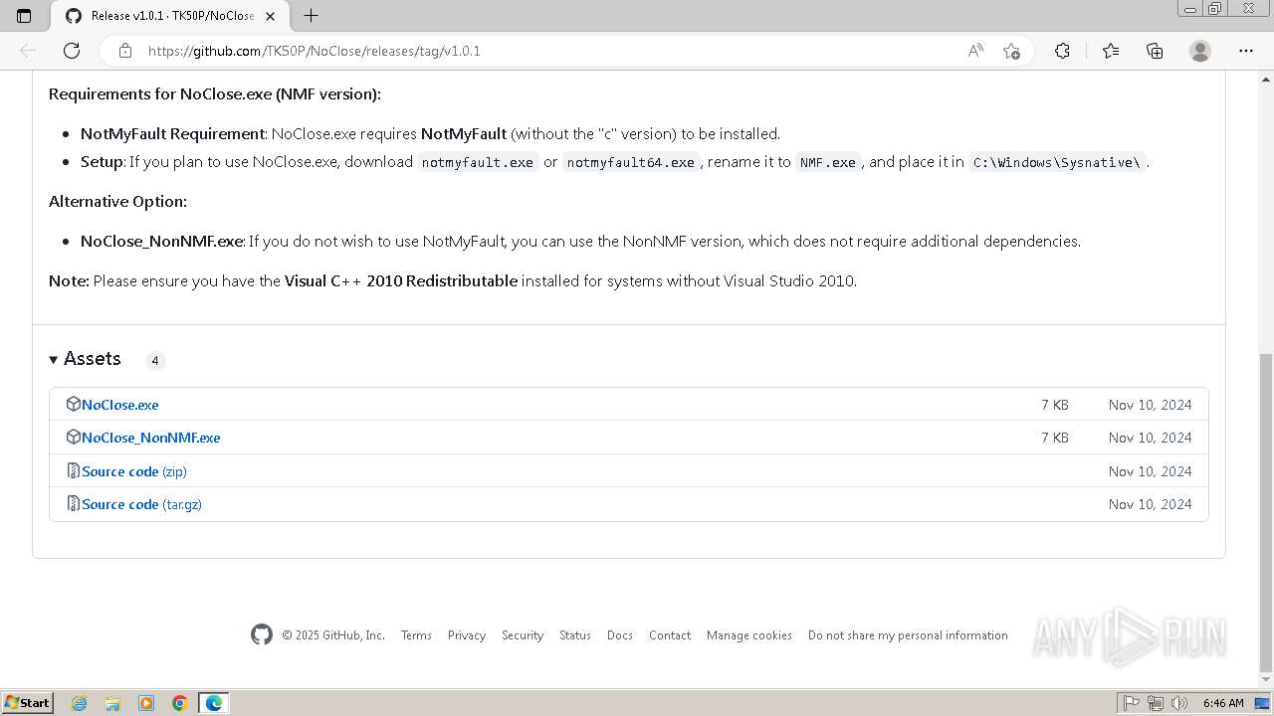Click the Source code zip file icon
Image resolution: width=1274 pixels, height=716 pixels.
click(73, 470)
